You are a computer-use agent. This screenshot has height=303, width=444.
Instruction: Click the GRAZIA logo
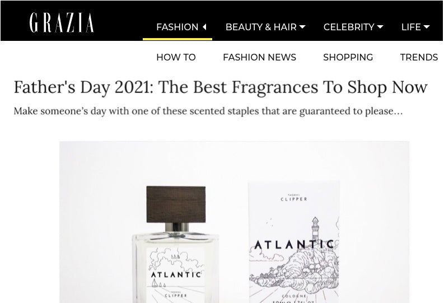62,22
